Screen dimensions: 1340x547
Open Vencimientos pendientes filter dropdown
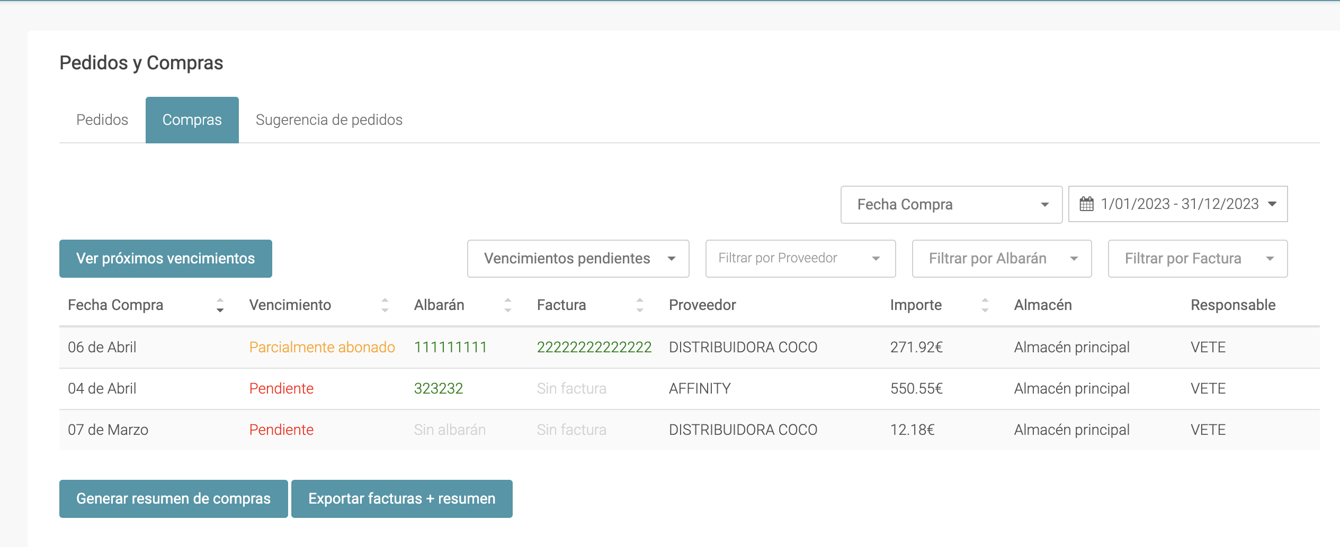pos(578,259)
